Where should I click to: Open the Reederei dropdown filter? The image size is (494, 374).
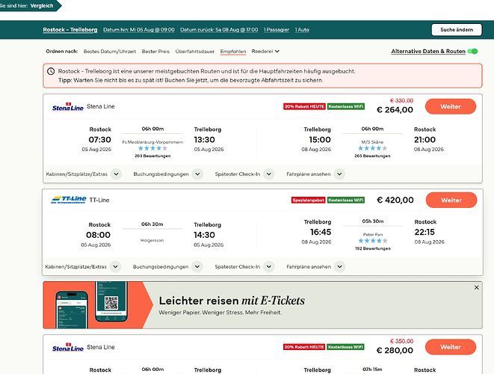[265, 51]
